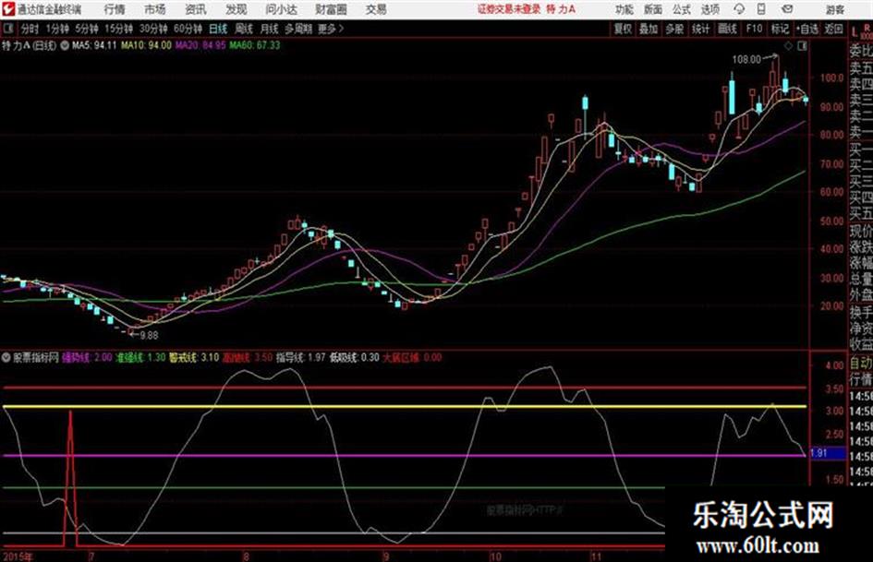Viewport: 873px width, 562px height.
Task: Select the 月线 monthly chart tab
Action: coord(270,29)
